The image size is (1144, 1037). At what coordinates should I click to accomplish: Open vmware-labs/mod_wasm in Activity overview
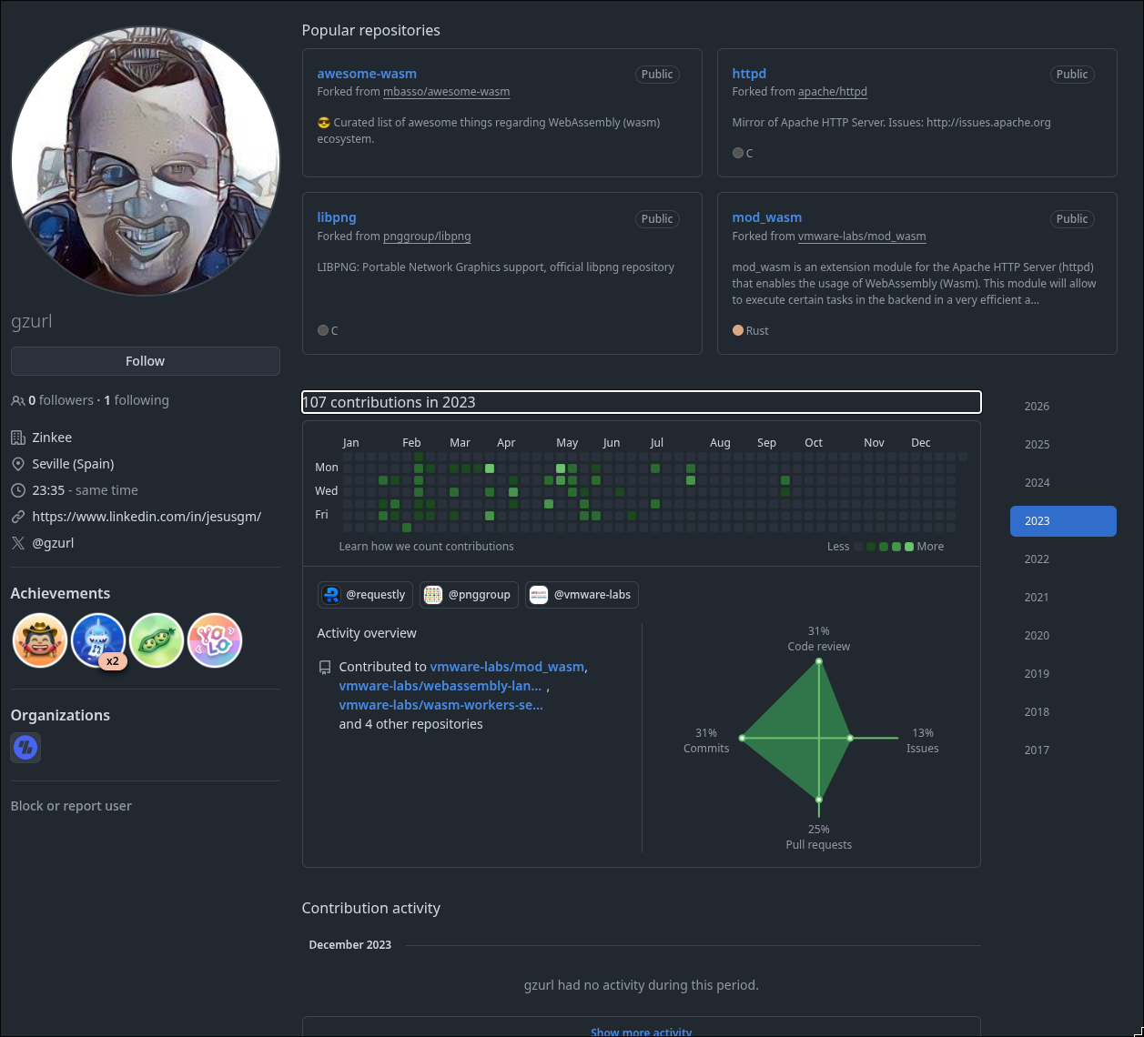pyautogui.click(x=507, y=667)
